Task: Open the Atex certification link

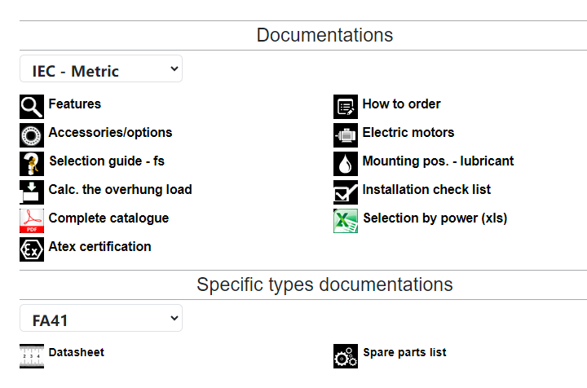Action: click(x=100, y=246)
